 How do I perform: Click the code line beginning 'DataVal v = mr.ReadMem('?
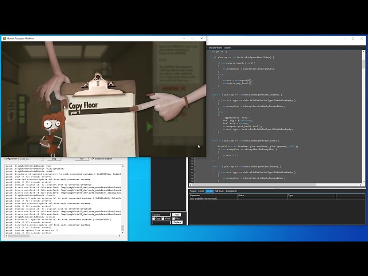[258, 147]
